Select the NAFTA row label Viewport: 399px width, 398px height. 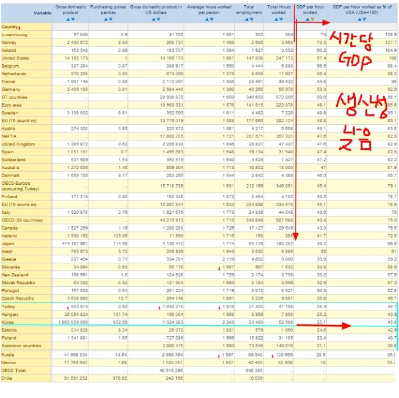point(9,136)
